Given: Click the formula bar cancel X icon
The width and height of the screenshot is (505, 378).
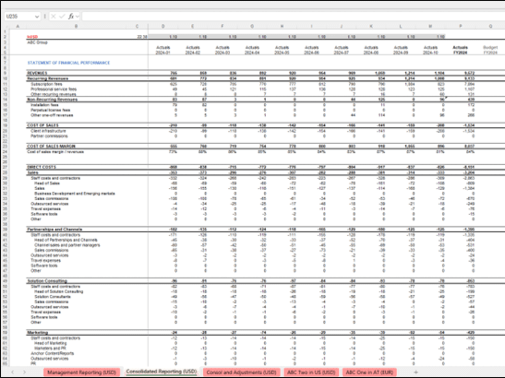Looking at the screenshot, I should click(x=53, y=16).
